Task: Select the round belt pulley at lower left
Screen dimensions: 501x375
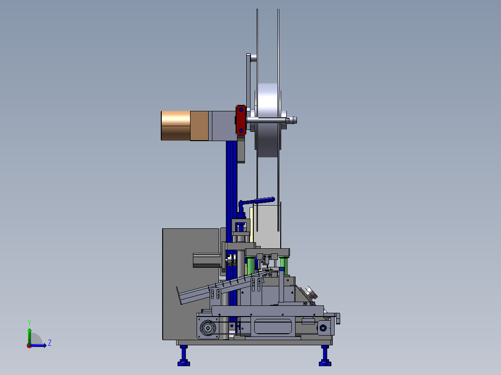Action: [x=208, y=328]
